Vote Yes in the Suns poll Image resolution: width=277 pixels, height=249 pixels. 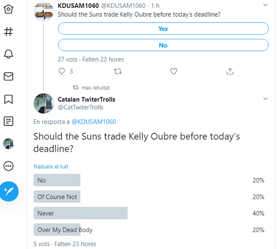pos(163,29)
